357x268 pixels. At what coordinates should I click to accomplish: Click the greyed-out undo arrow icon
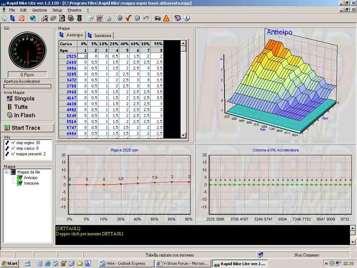tap(146, 18)
